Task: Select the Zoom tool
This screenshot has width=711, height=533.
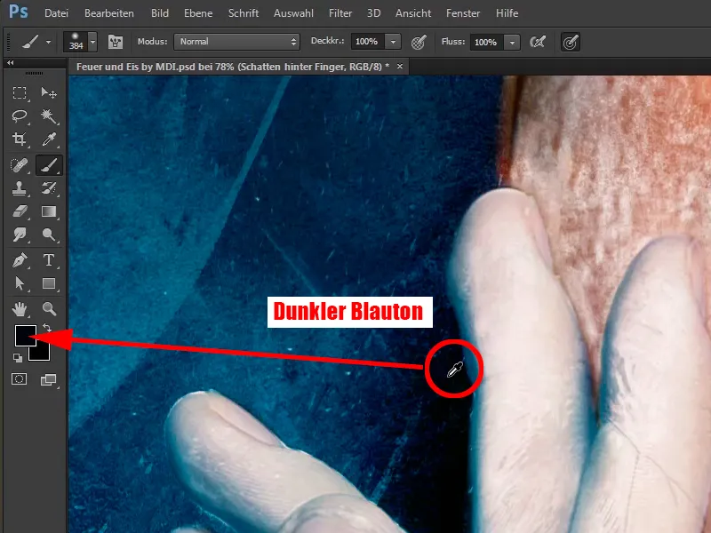Action: coord(49,309)
